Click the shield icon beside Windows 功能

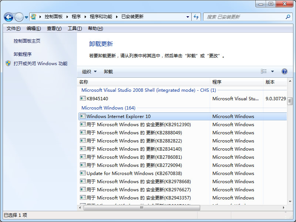[x=8, y=63]
